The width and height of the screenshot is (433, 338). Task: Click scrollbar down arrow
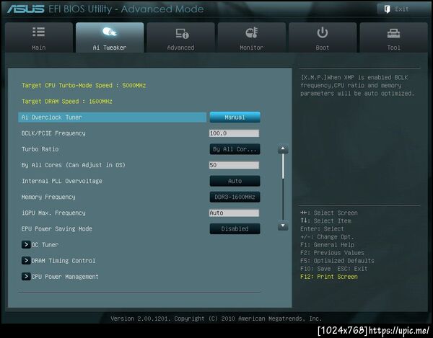point(283,226)
